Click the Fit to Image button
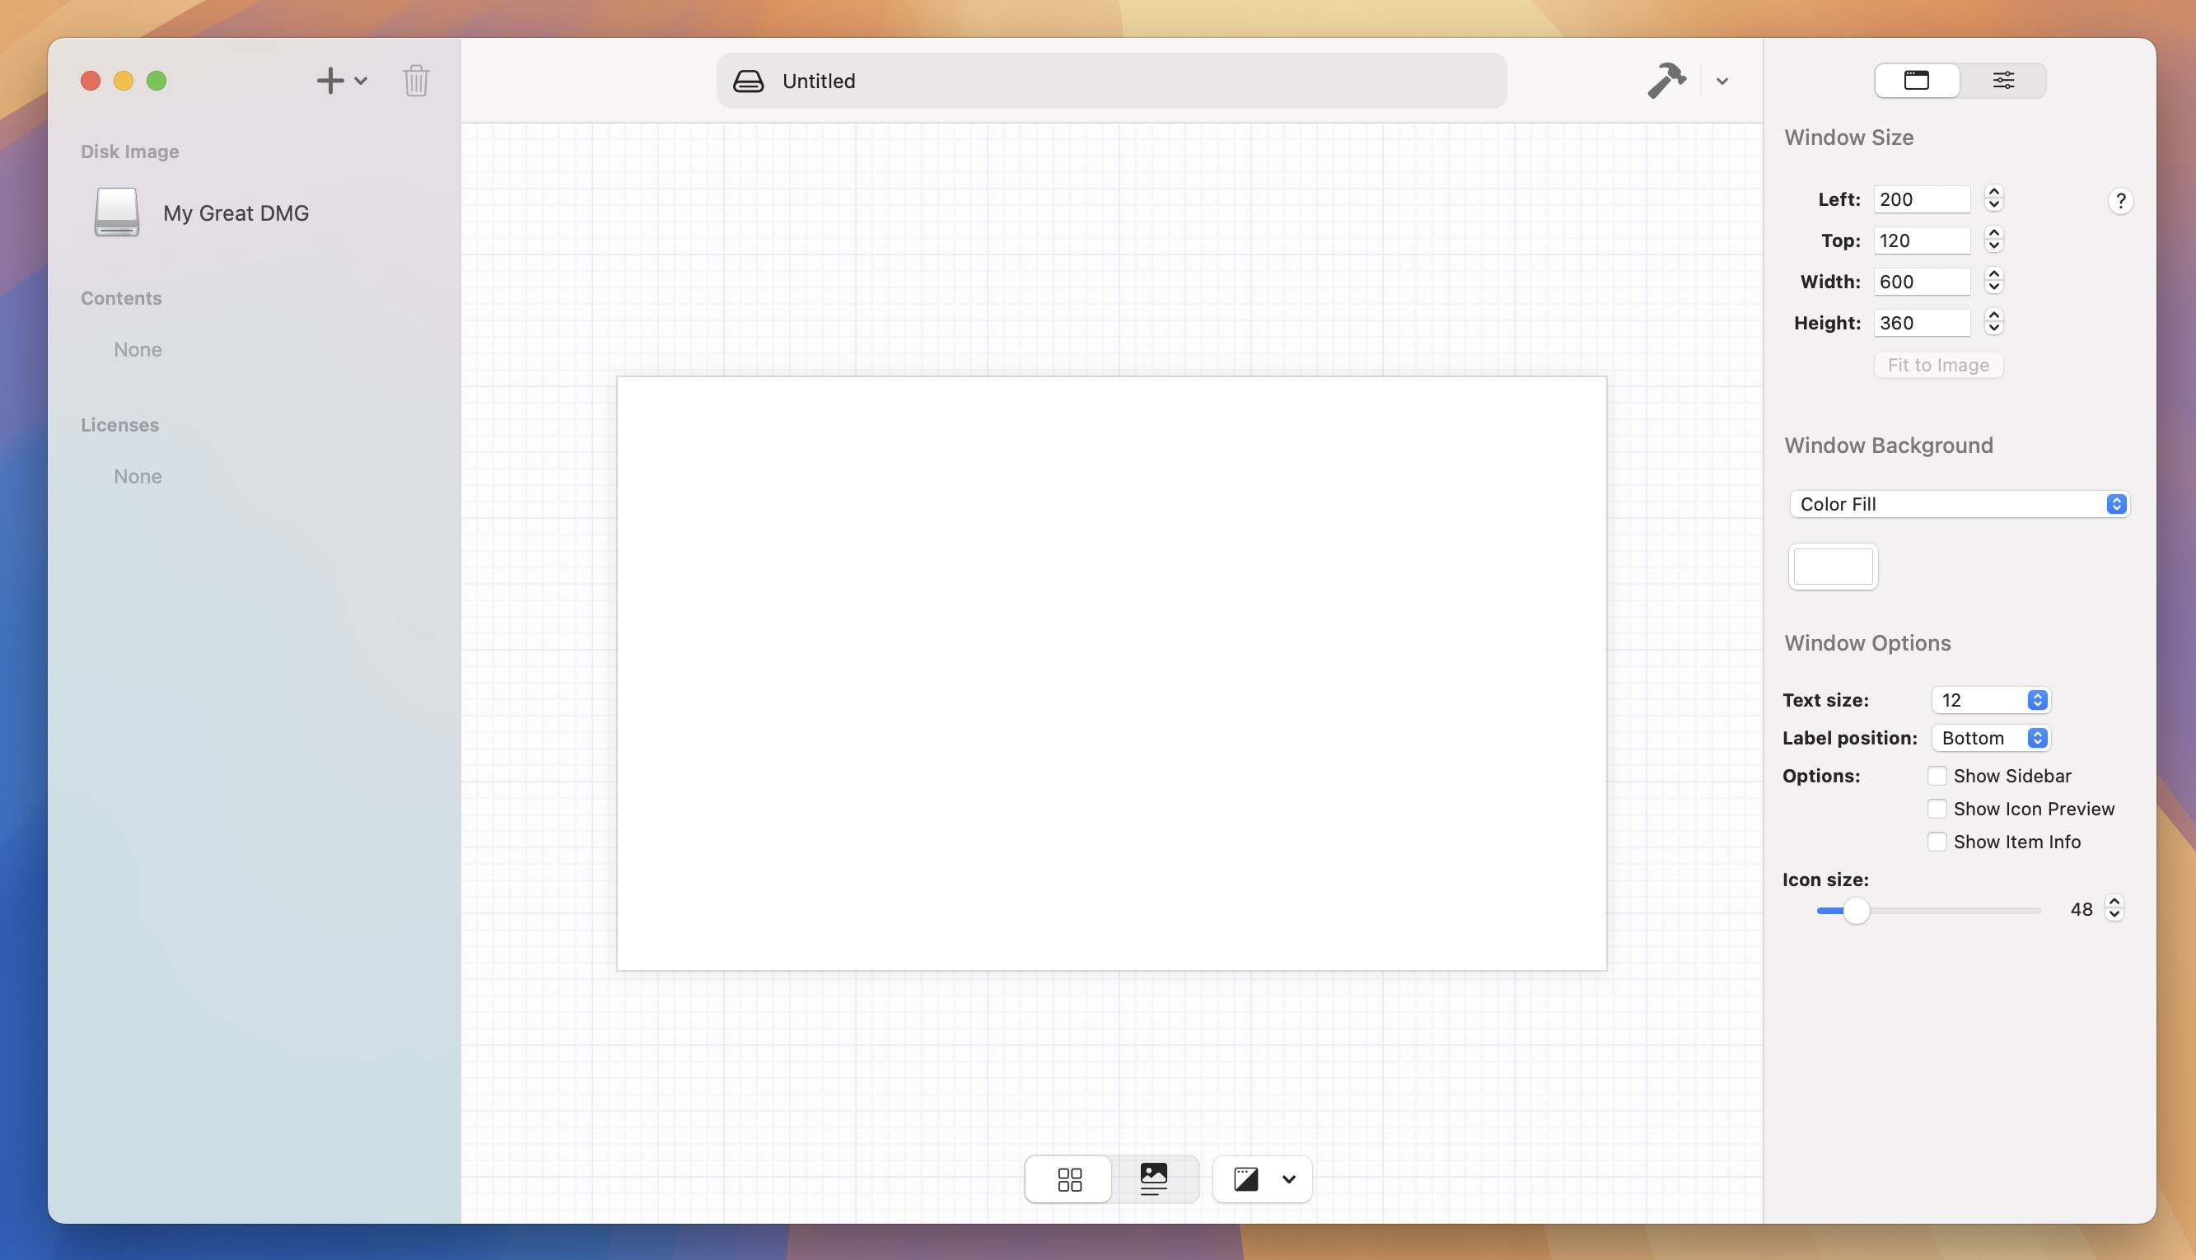The height and width of the screenshot is (1260, 2196). click(1937, 364)
